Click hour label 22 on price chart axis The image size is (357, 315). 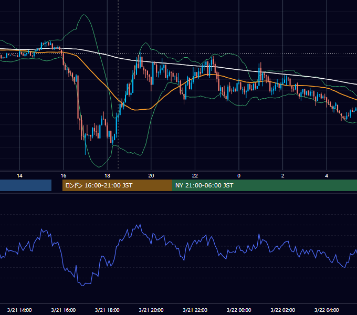click(x=195, y=176)
